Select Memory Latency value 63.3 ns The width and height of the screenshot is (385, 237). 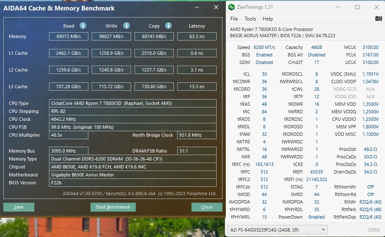coord(196,36)
